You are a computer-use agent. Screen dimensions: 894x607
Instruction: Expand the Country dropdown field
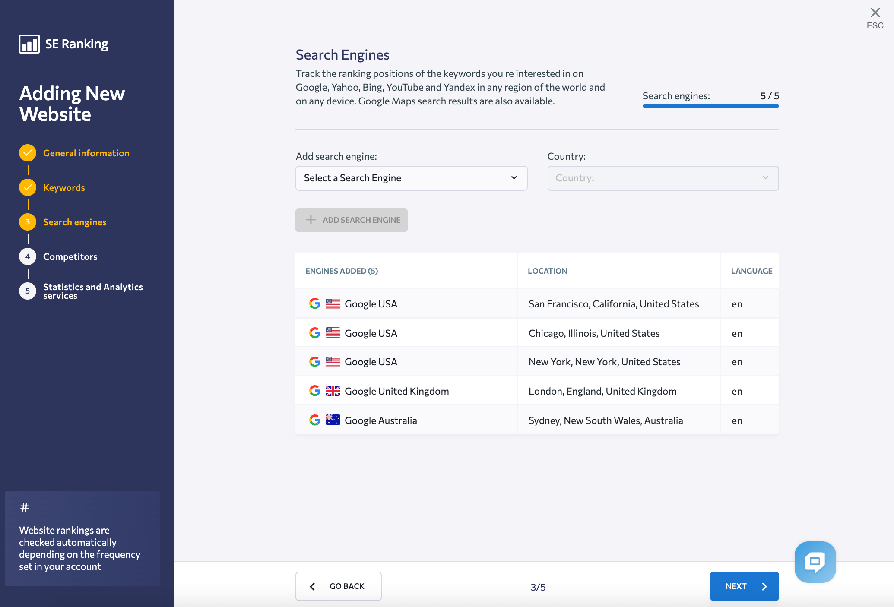pyautogui.click(x=663, y=177)
